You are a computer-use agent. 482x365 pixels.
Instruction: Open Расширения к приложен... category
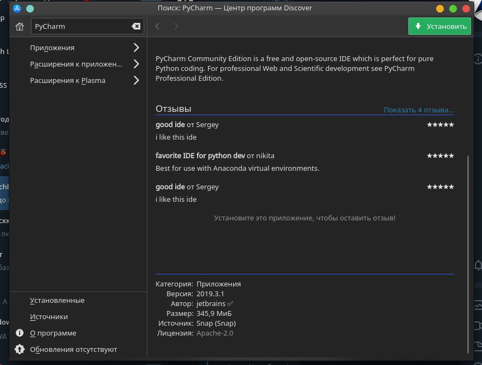click(x=79, y=64)
